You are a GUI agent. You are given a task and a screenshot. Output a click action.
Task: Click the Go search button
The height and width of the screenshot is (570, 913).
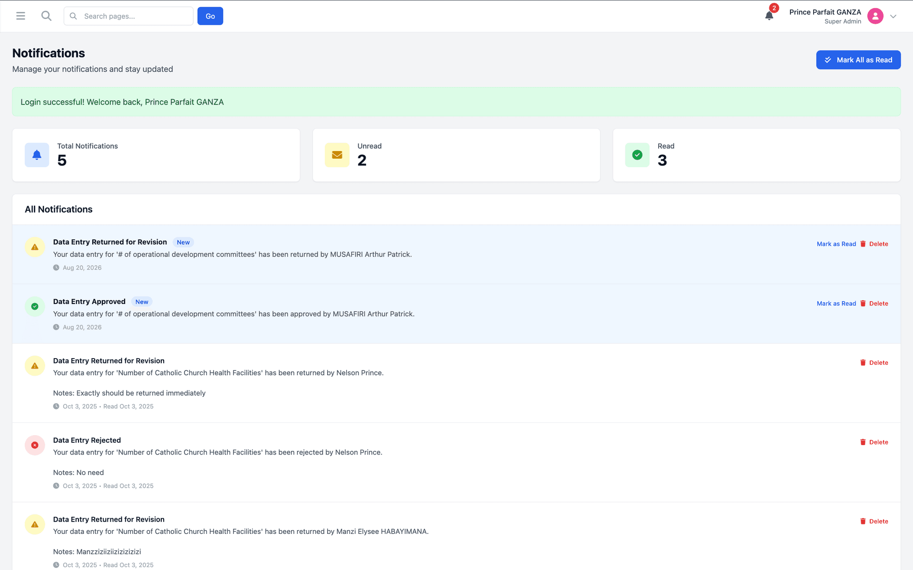click(210, 16)
